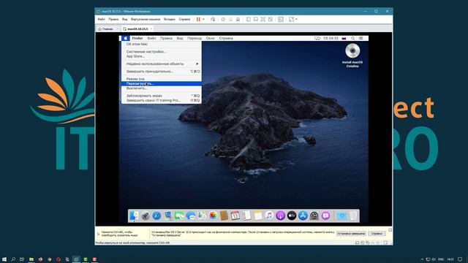Screen dimensions: 468x263
Task: Open VMware Вид menu
Action: coord(124,19)
